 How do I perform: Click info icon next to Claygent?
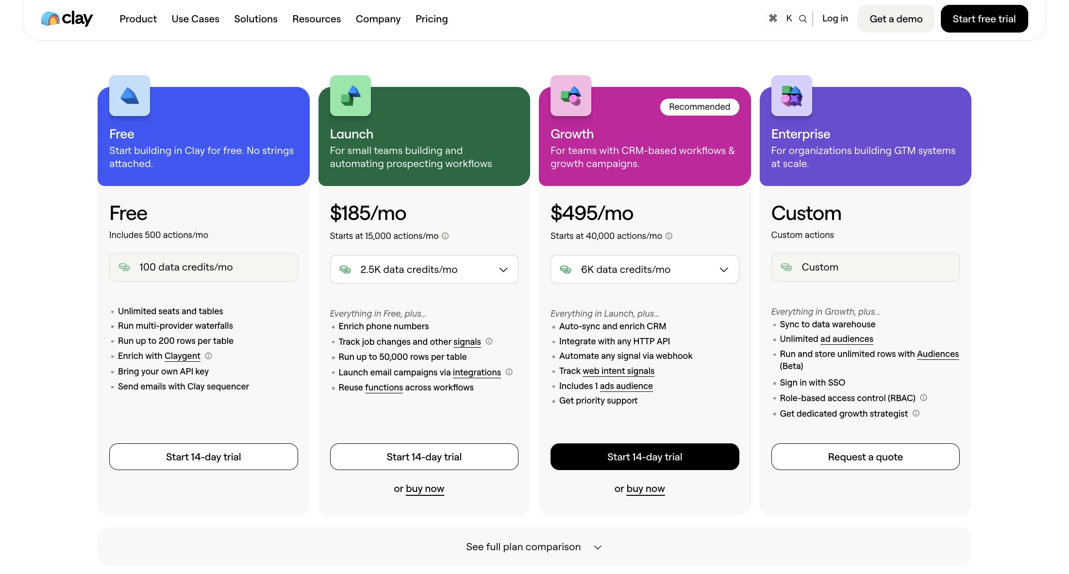coord(209,356)
